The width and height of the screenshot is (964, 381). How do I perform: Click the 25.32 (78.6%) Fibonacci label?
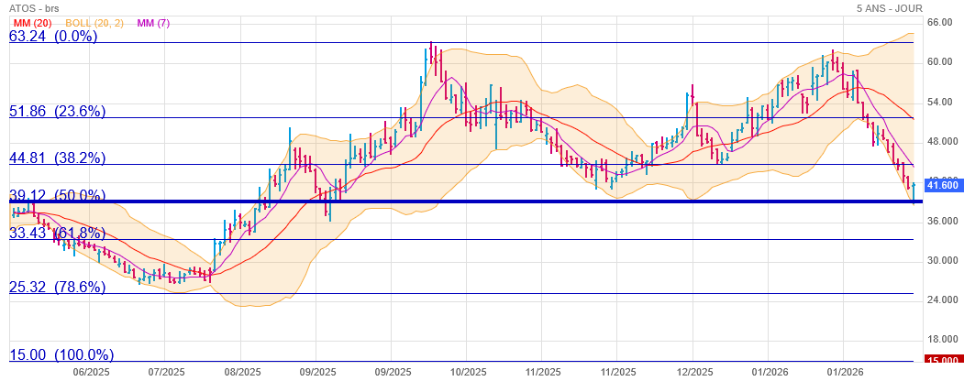[x=57, y=287]
